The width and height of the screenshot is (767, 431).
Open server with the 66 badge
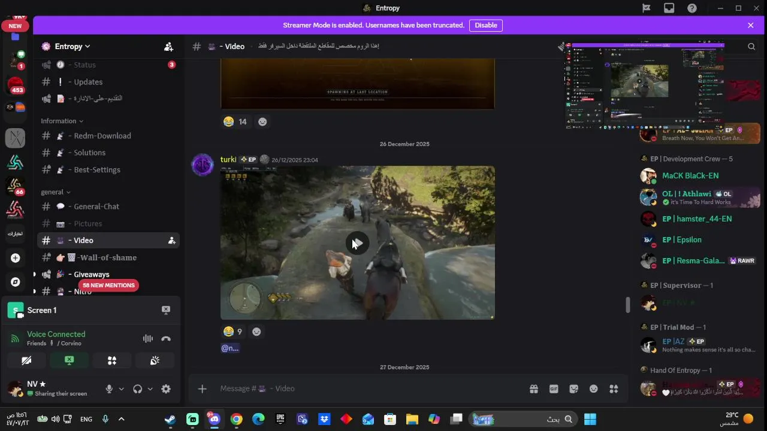point(15,186)
